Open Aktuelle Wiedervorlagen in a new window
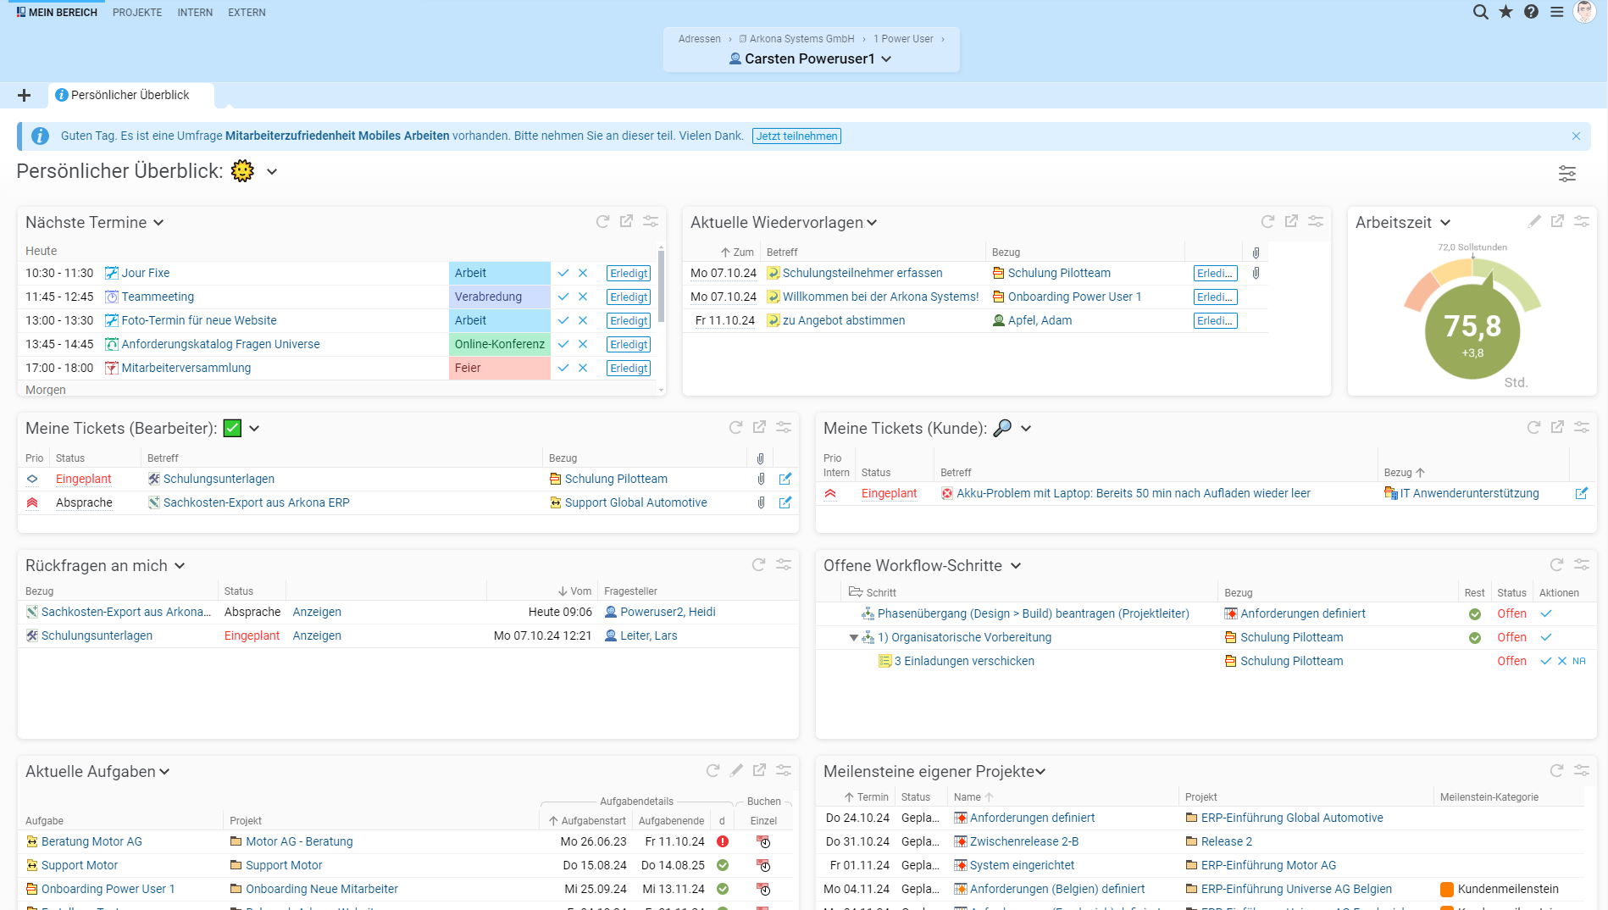Screen dimensions: 1608x910 tap(1291, 221)
